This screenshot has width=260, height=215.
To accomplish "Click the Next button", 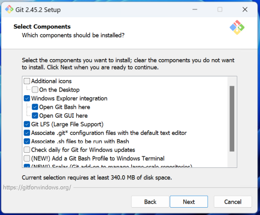I will click(x=189, y=202).
